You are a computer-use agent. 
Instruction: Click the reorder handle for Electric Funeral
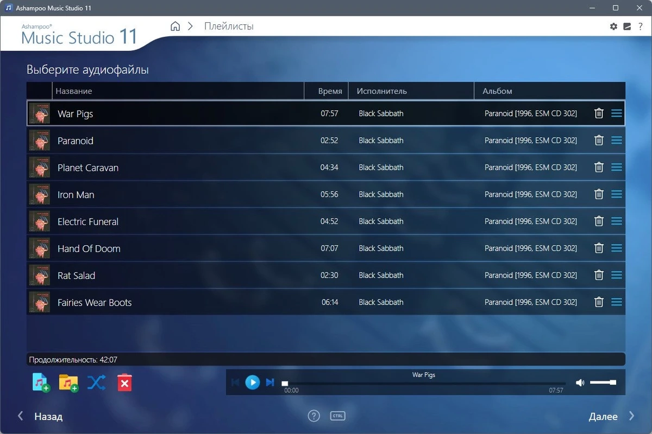(617, 221)
